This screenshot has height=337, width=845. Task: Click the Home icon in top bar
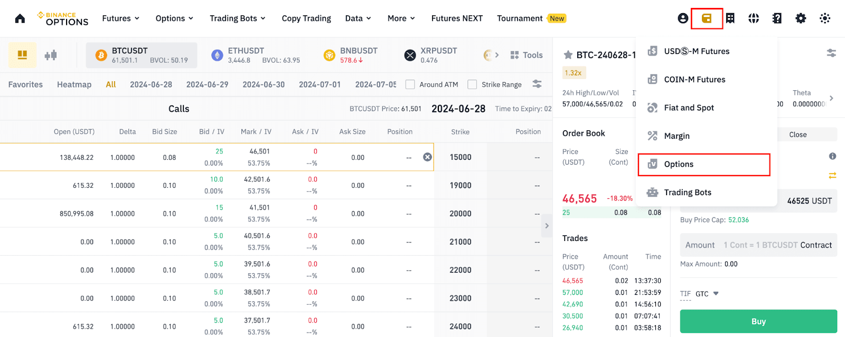[20, 18]
